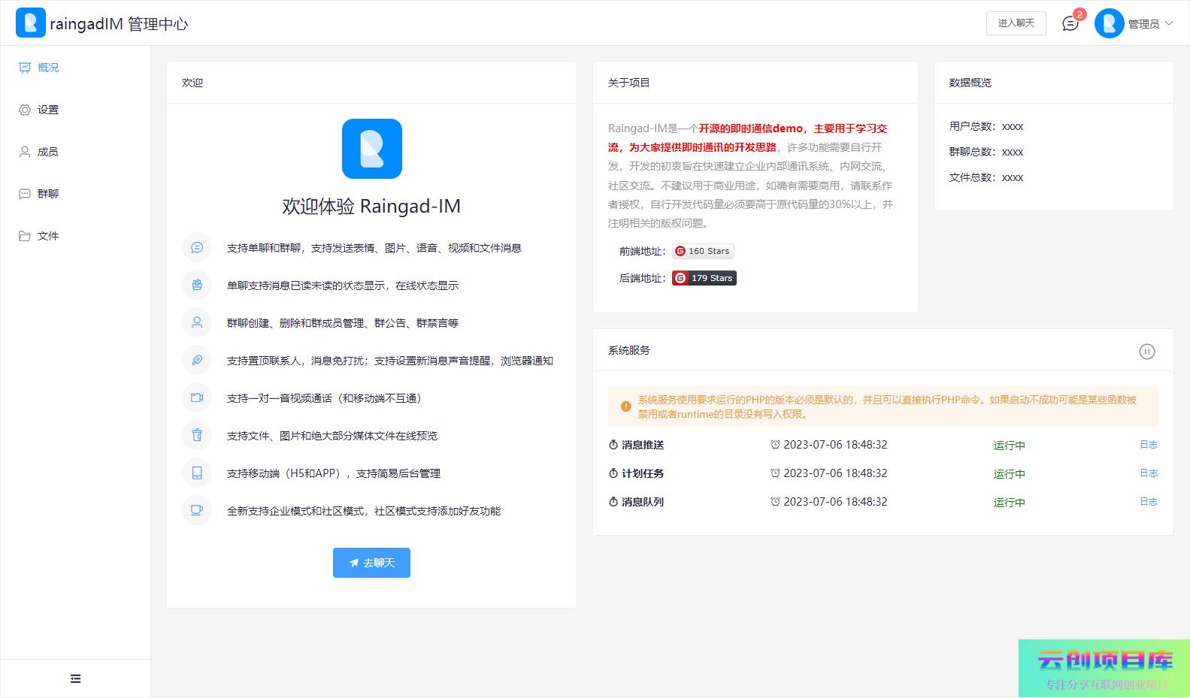Screen dimensions: 1190x698
Task: View the 计划任务 service log
Action: pos(1148,473)
